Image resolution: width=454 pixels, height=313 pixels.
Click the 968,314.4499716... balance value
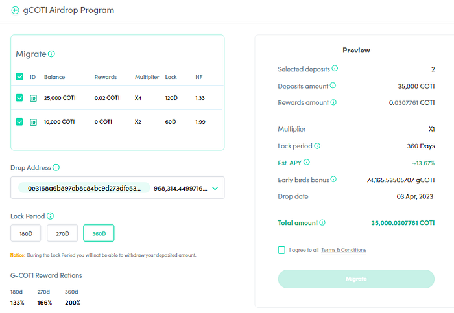pyautogui.click(x=180, y=189)
